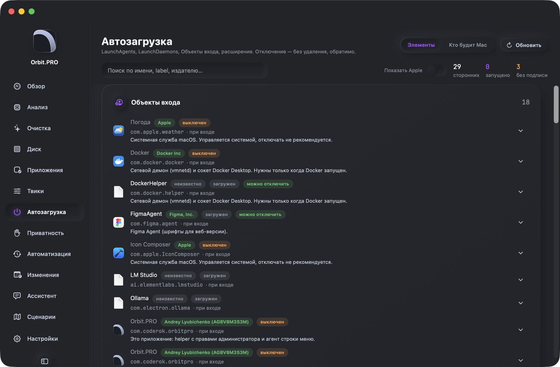The image size is (560, 367).
Task: Open the Сценарии map icon
Action: pyautogui.click(x=17, y=317)
